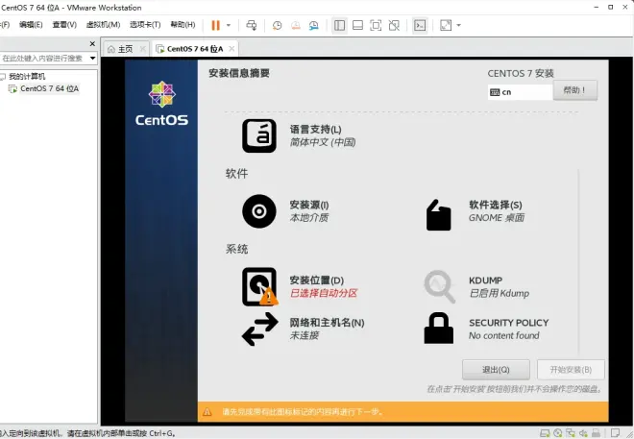Open the stretch display dropdown arrow
The image size is (634, 439).
(x=458, y=26)
